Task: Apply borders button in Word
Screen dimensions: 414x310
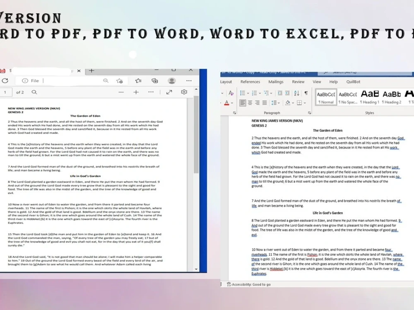Action: tap(299, 103)
